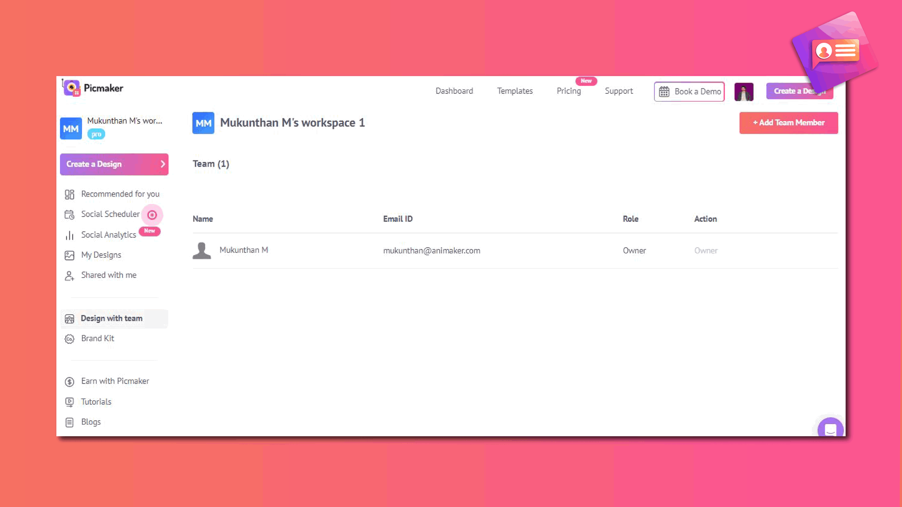Click the My Designs image icon
Viewport: 902px width, 507px height.
69,256
